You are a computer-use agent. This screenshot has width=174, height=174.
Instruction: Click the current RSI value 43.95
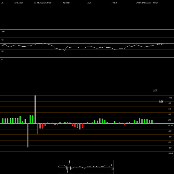pos(160,44)
